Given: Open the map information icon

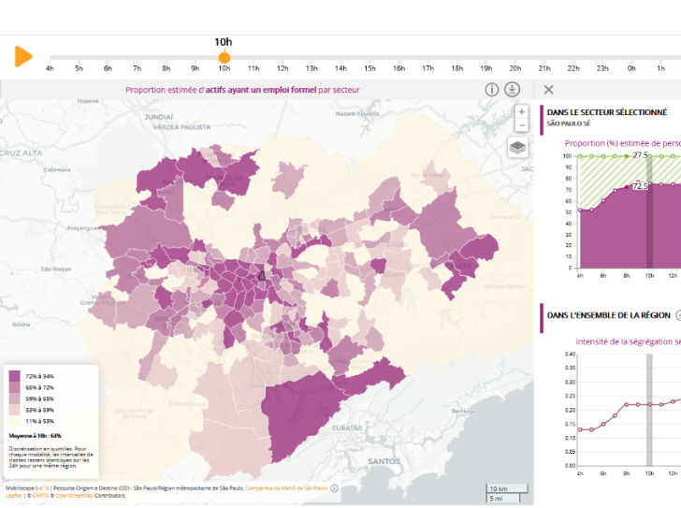Looking at the screenshot, I should 491,90.
